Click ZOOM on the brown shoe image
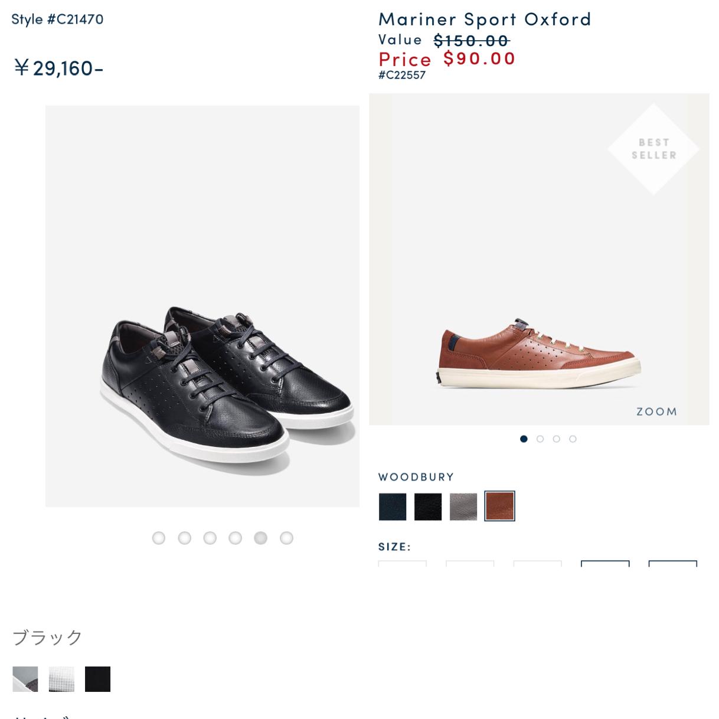The height and width of the screenshot is (719, 719). click(656, 411)
